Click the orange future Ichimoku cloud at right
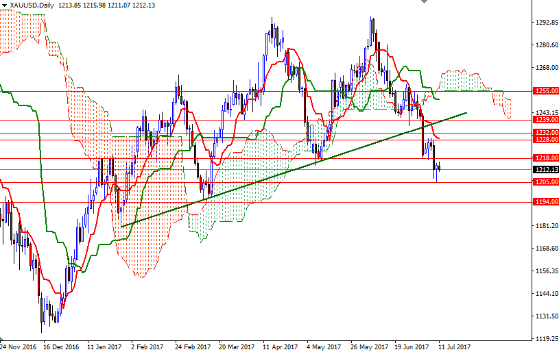Viewport: 559px width, 352px height. (503, 104)
